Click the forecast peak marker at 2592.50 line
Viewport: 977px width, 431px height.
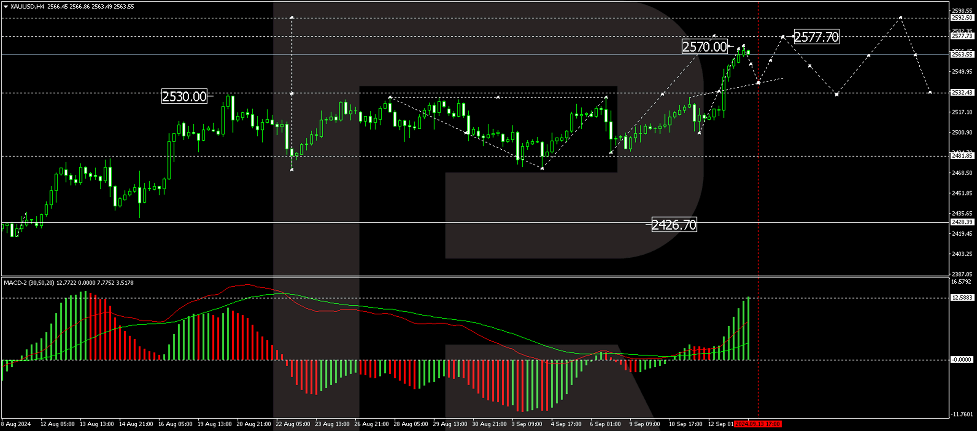900,18
